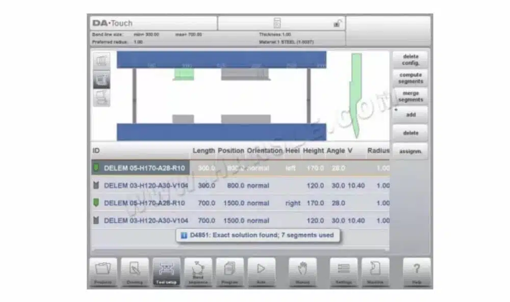
Task: Select the dark highlighted view icon beside machine drawing
Action: click(101, 79)
